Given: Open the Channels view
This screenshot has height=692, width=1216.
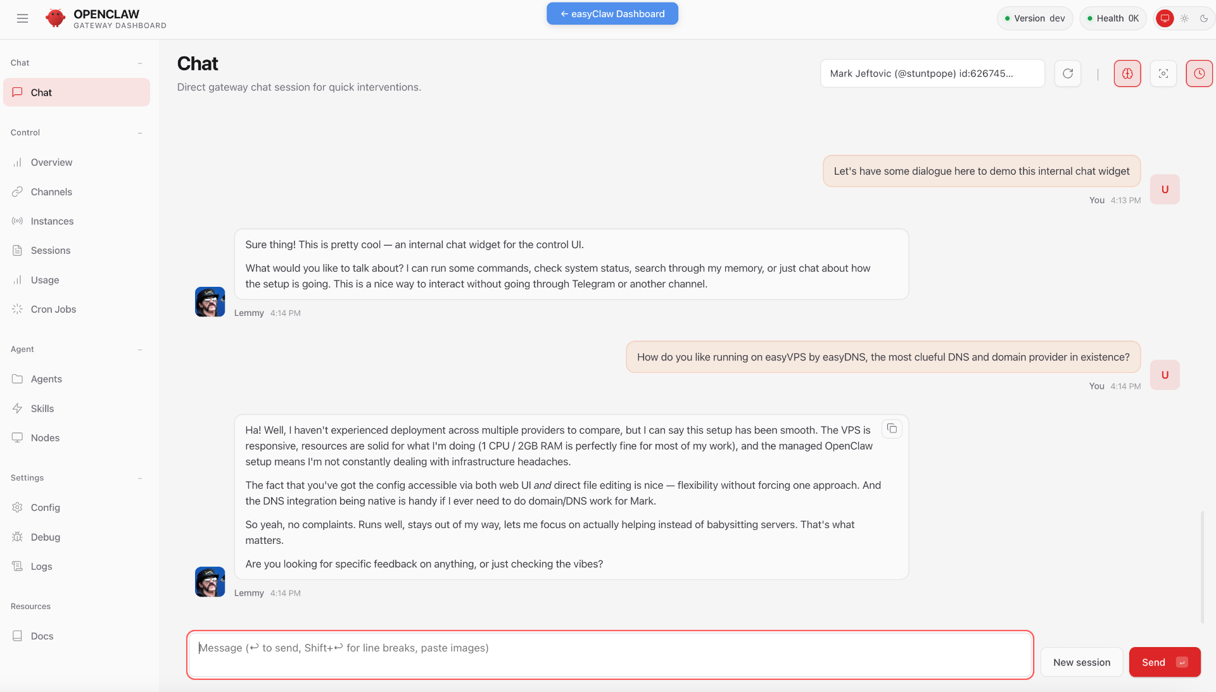Looking at the screenshot, I should pyautogui.click(x=51, y=192).
